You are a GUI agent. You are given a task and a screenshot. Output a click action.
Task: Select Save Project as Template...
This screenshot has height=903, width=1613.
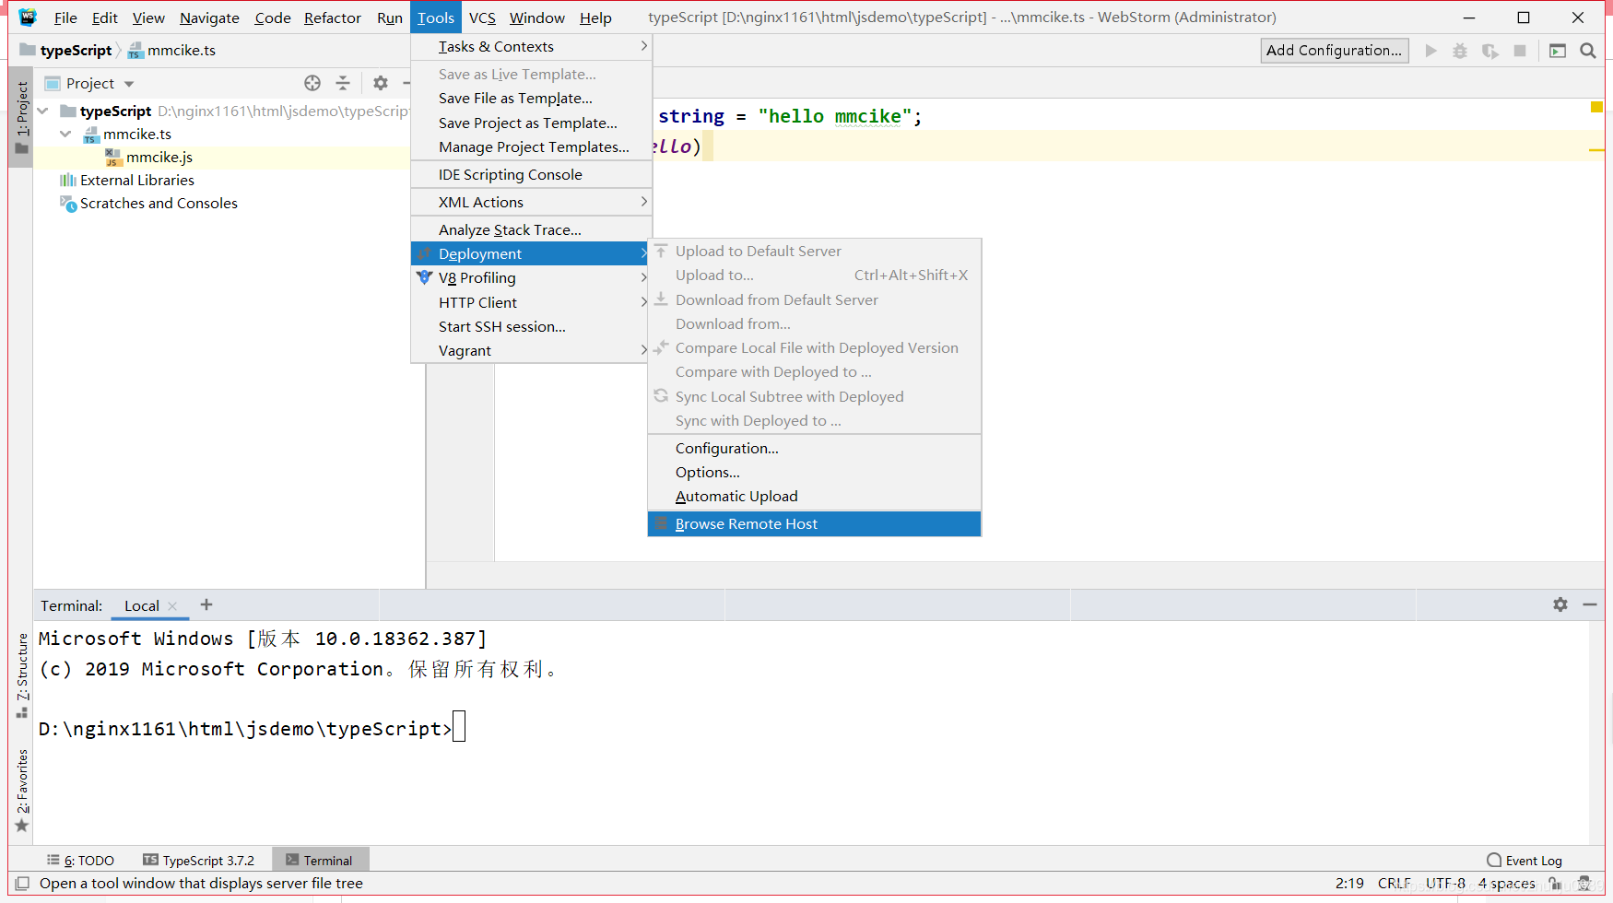point(532,123)
